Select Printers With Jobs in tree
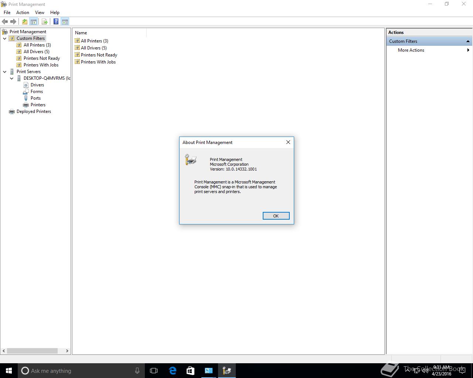 click(41, 65)
